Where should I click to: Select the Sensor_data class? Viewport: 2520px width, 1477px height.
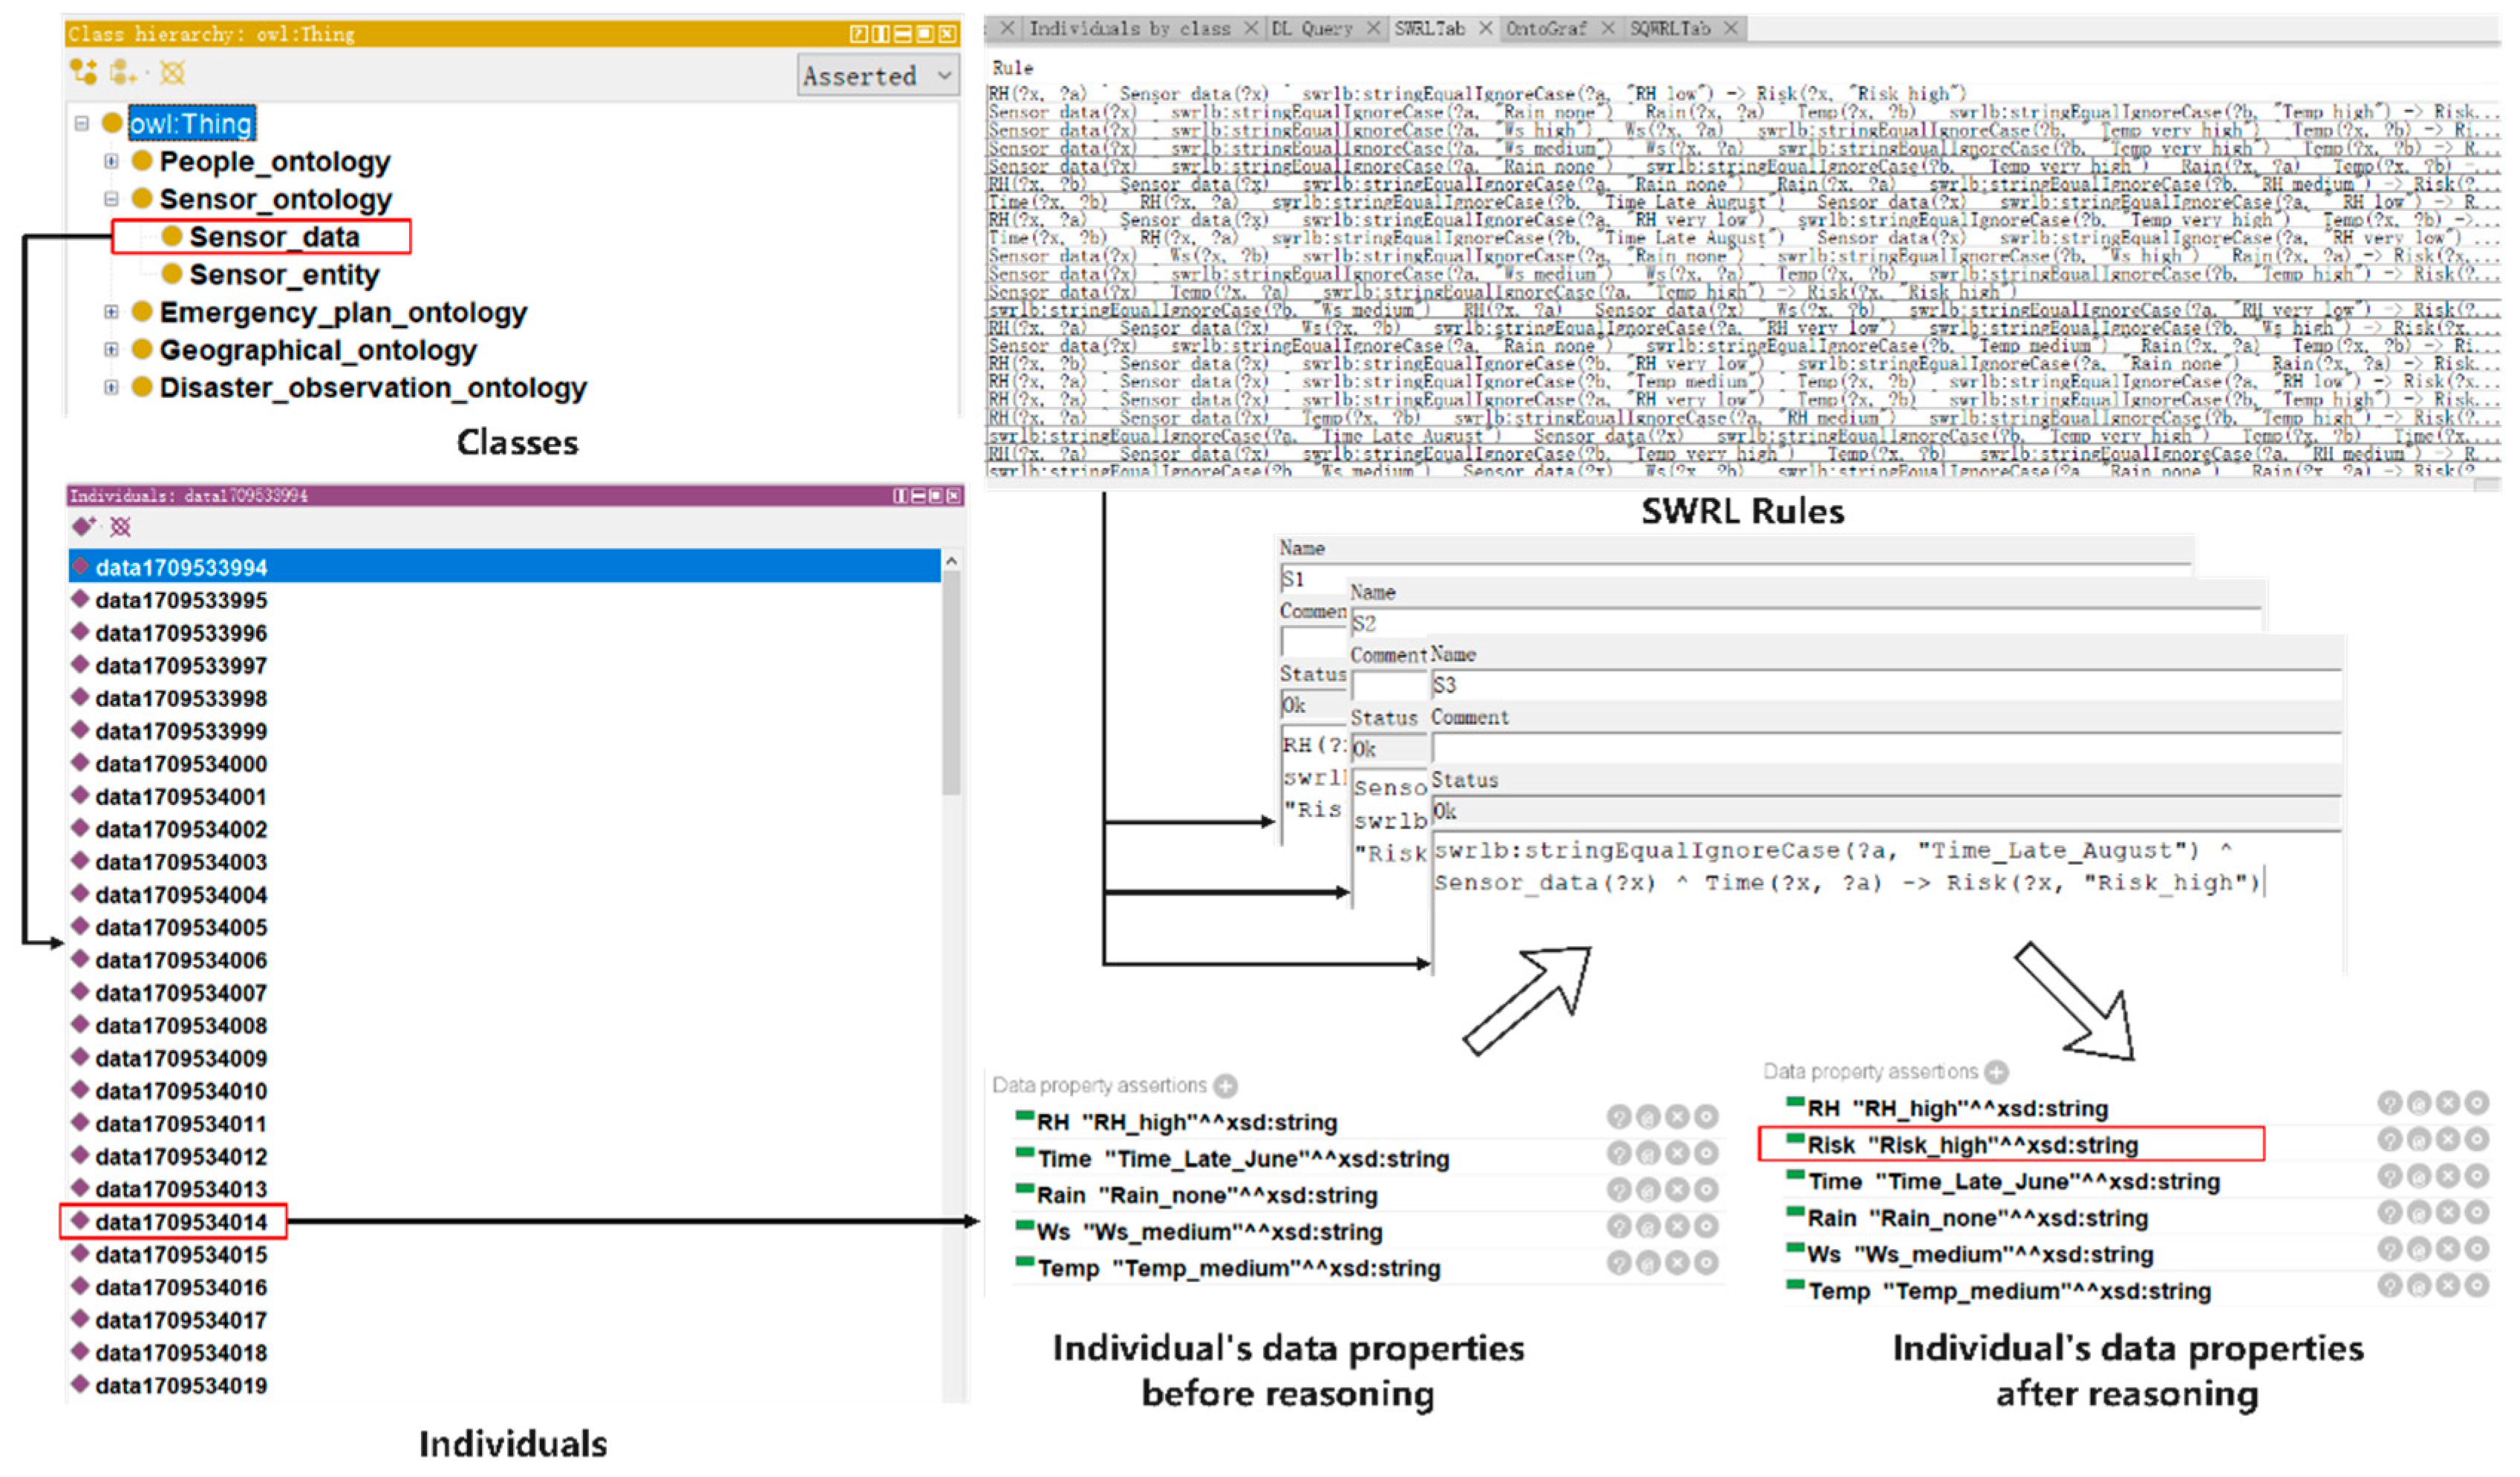[x=274, y=237]
